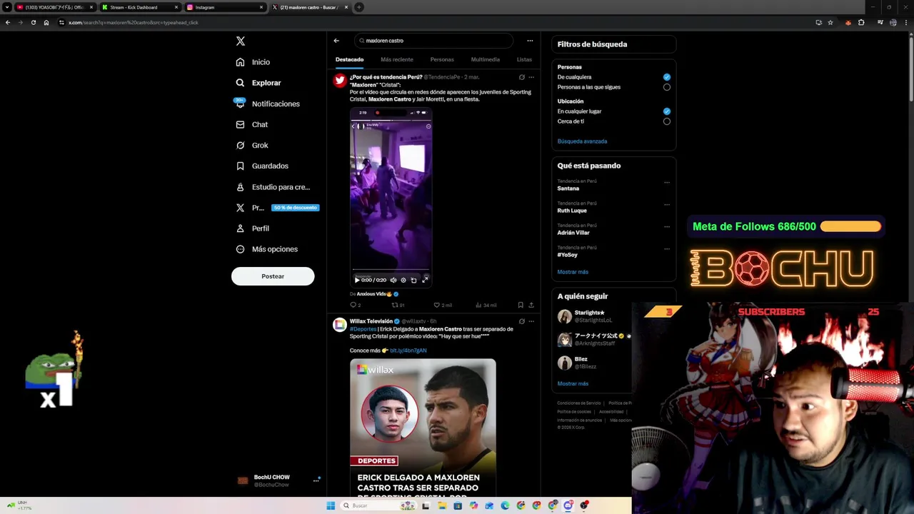
Task: Switch to the Multimedia tab
Action: (486, 59)
